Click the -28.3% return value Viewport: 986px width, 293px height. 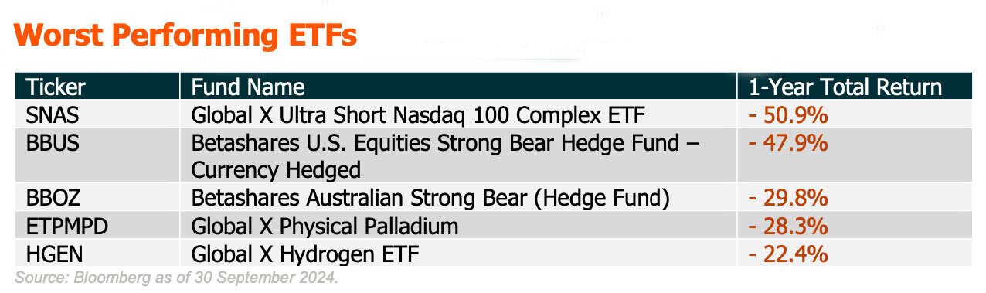(x=788, y=226)
